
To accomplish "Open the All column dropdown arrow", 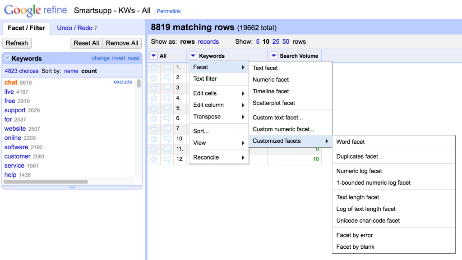I will pos(153,56).
